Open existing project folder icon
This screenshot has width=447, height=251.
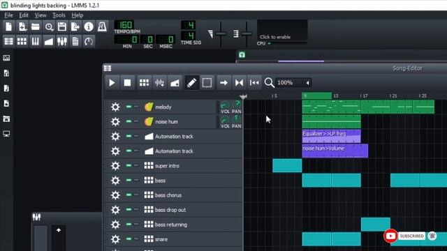(x=36, y=26)
